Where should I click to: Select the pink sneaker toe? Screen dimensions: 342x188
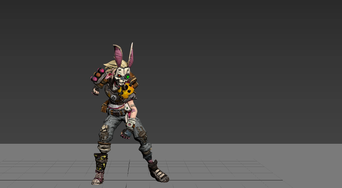(x=96, y=181)
